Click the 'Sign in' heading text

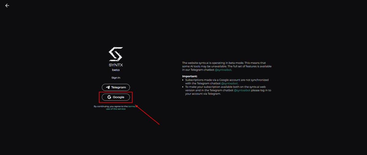tap(116, 78)
